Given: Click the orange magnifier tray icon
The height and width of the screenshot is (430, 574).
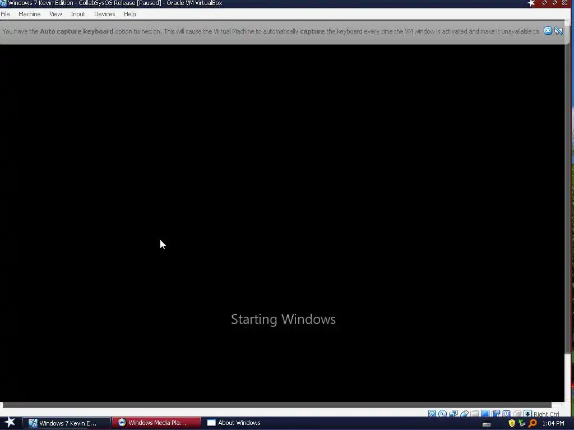Looking at the screenshot, I should (533, 423).
